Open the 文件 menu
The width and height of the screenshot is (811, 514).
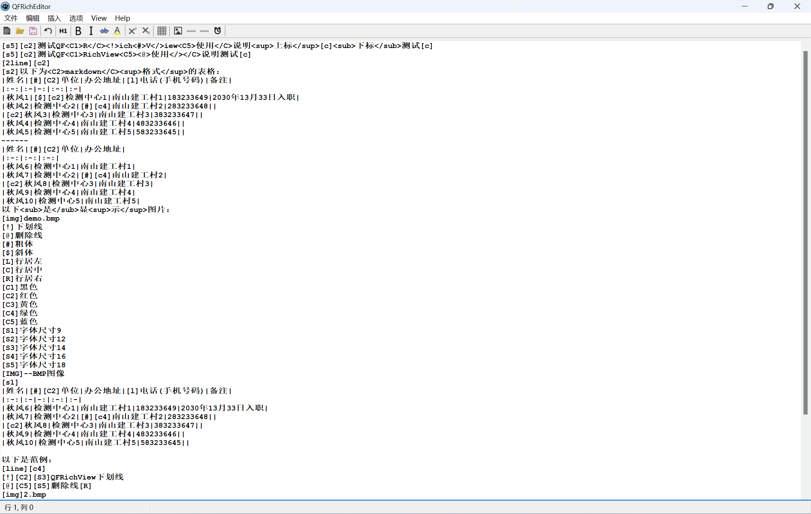(11, 18)
